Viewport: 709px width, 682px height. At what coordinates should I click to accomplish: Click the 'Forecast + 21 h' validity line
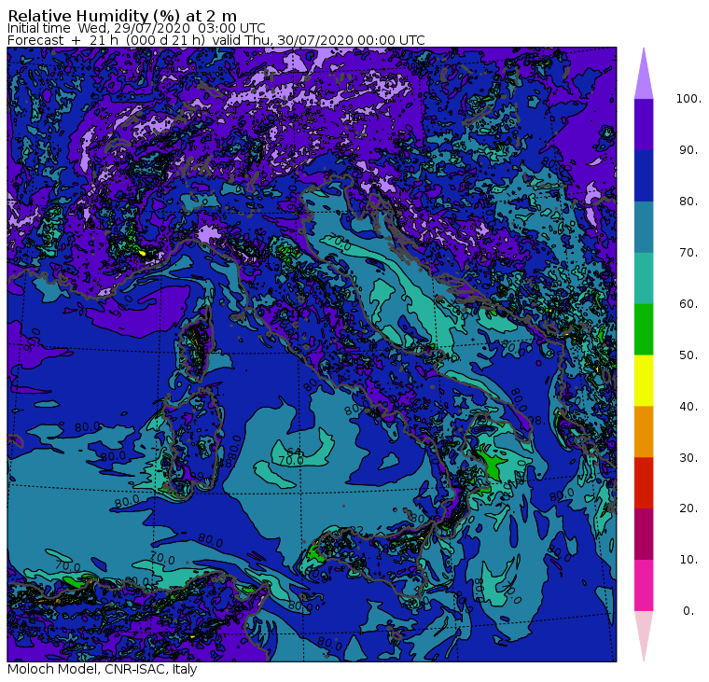point(216,40)
